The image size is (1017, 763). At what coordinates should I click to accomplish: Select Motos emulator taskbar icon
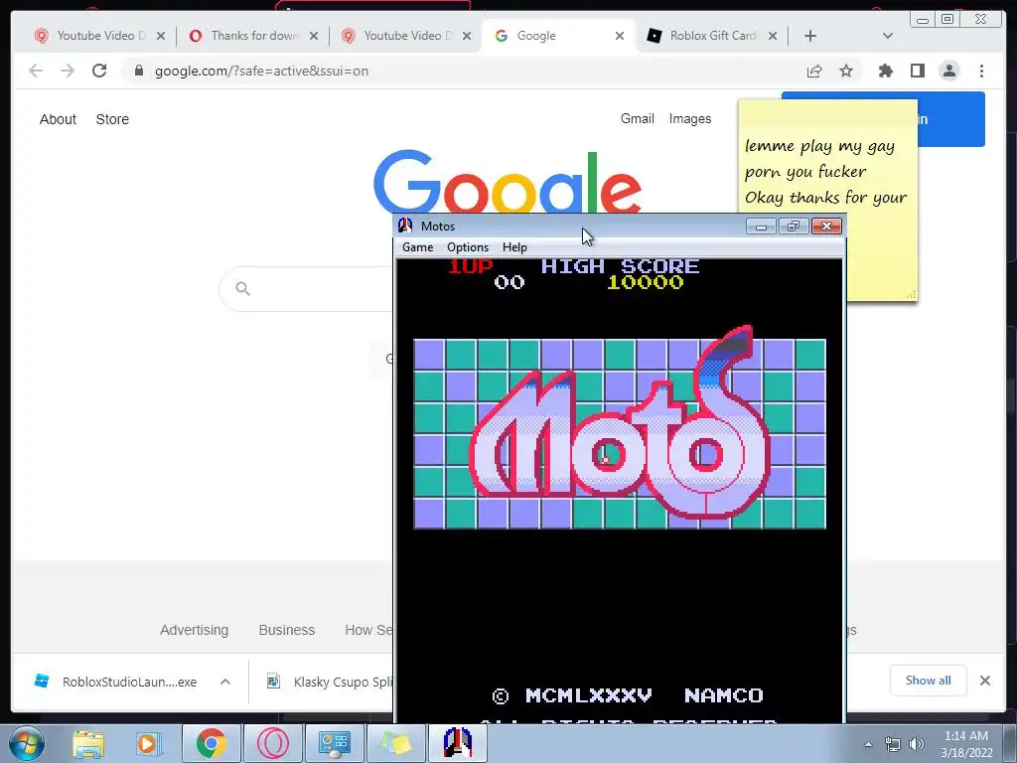click(457, 743)
